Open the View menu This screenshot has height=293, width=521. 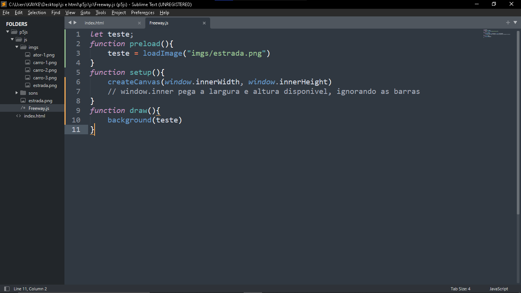70,13
